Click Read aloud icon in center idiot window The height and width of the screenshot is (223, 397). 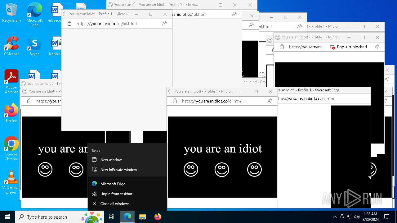tap(270, 101)
